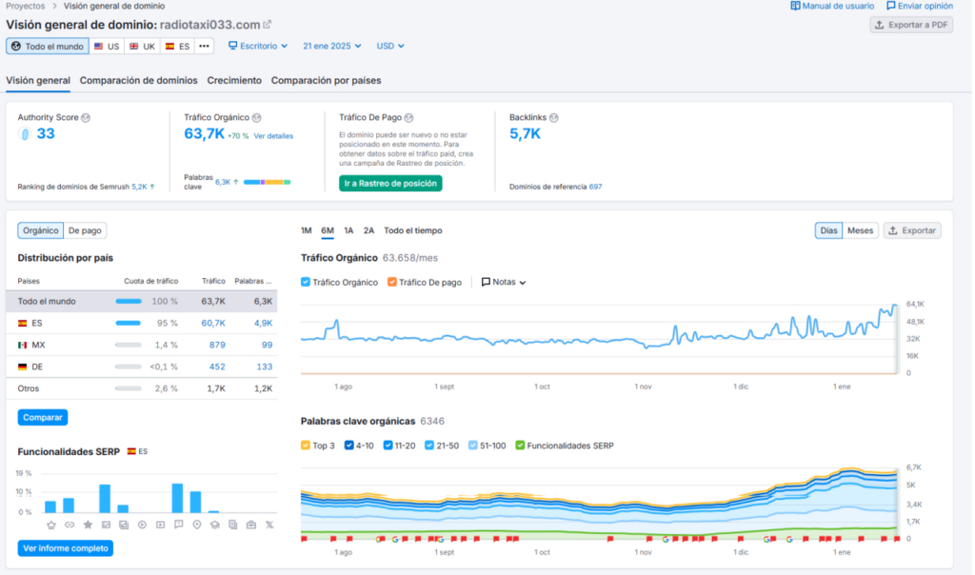The height and width of the screenshot is (575, 975).
Task: Select the 2A time range
Action: point(368,230)
